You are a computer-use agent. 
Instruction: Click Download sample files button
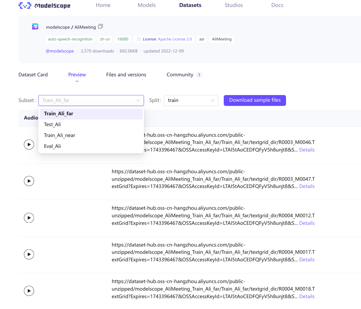[255, 100]
